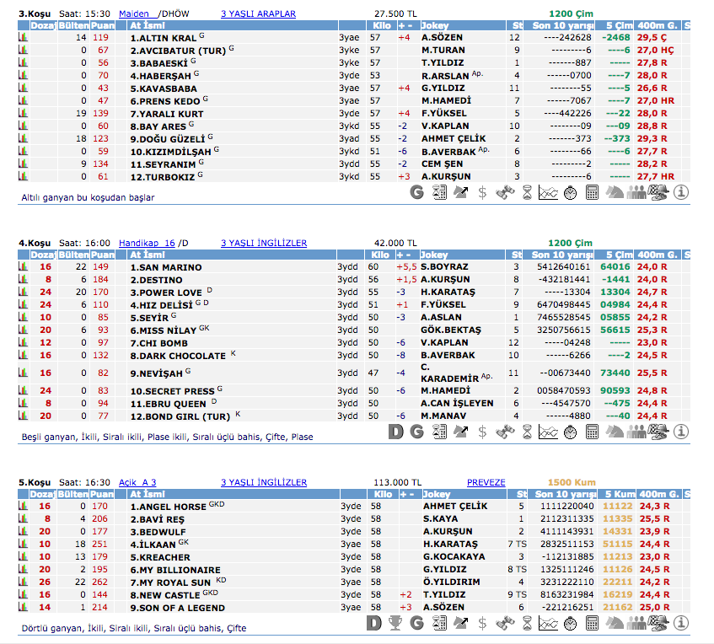Click the Handikap 16 link
This screenshot has height=644, width=714.
pyautogui.click(x=147, y=243)
